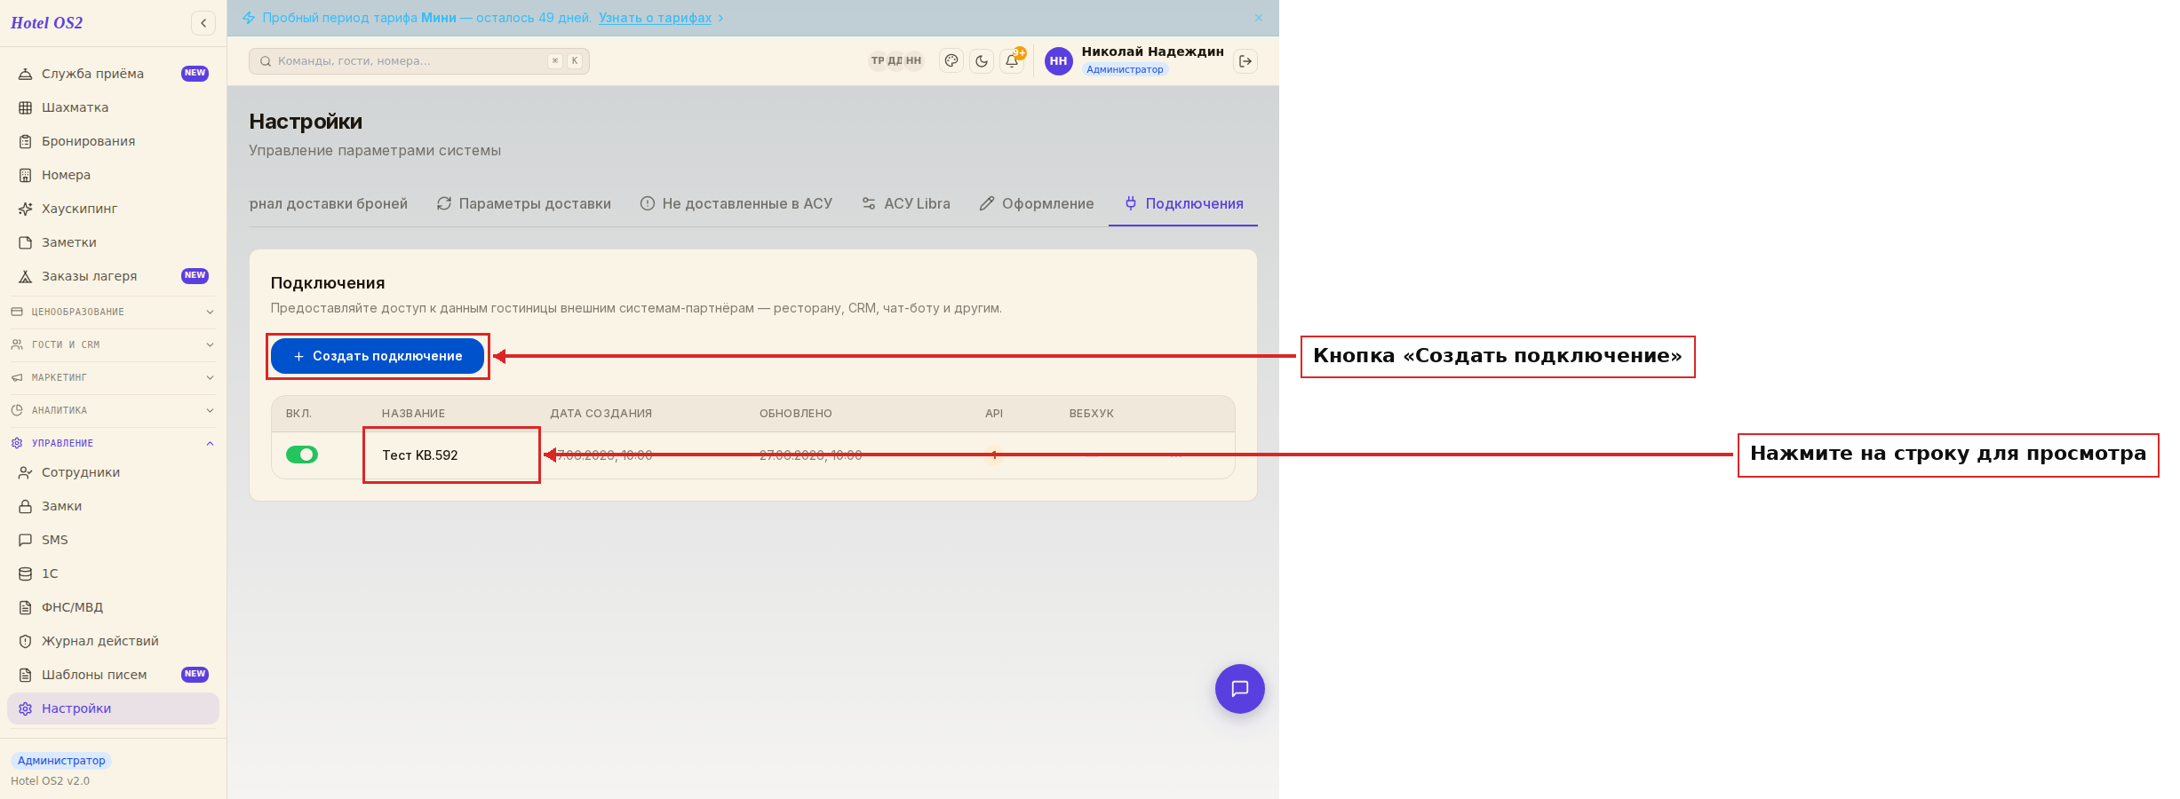Open Служба приёма in the sidebar
The width and height of the screenshot is (2180, 799).
[113, 74]
